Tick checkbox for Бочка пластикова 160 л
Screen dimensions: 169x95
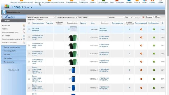[29, 70]
